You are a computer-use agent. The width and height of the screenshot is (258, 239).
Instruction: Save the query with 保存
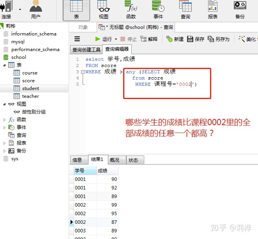pyautogui.click(x=196, y=39)
